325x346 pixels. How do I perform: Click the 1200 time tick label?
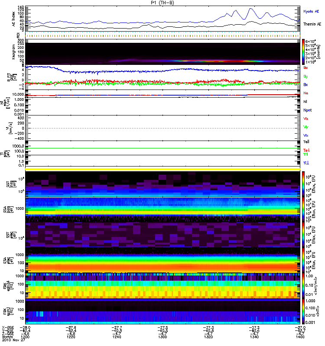25,337
